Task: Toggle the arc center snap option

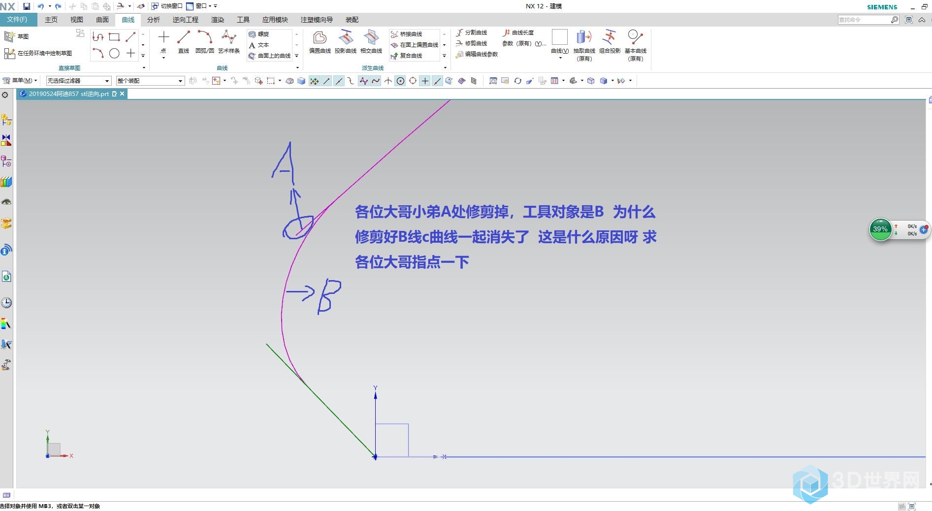Action: coord(400,81)
